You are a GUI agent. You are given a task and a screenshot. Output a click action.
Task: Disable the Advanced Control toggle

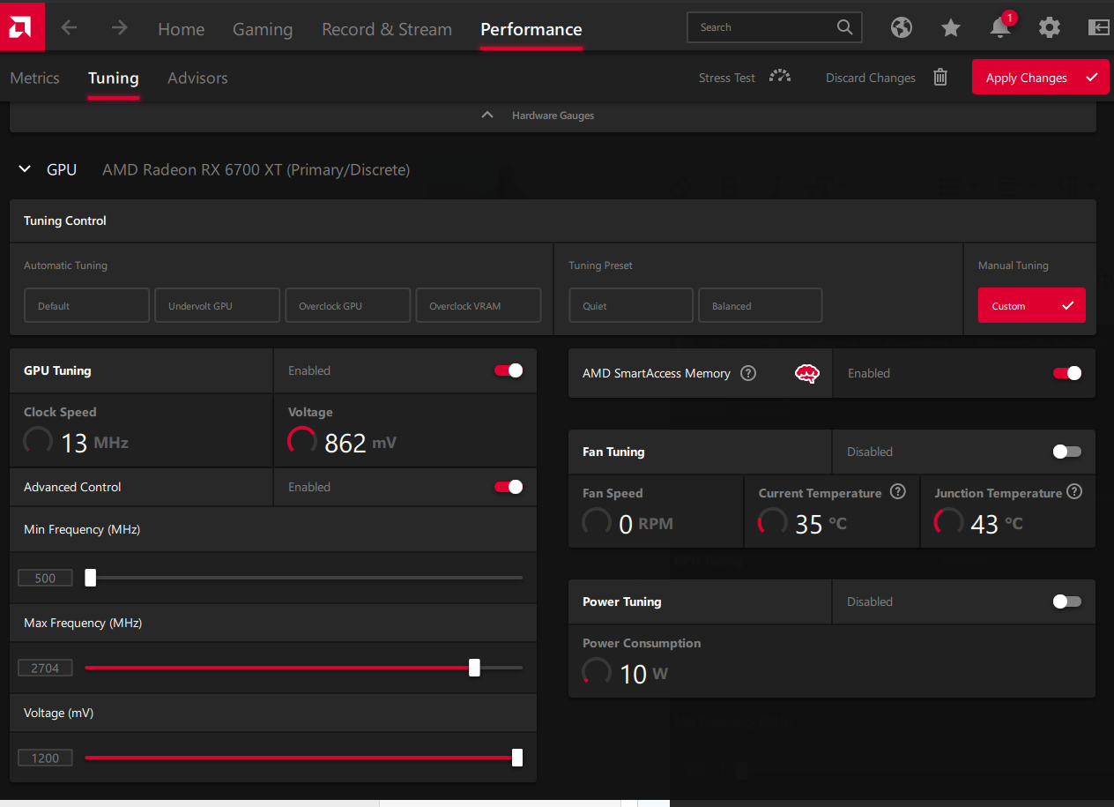(509, 487)
